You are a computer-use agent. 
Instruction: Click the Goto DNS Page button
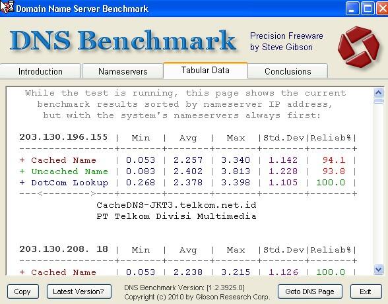(x=310, y=291)
